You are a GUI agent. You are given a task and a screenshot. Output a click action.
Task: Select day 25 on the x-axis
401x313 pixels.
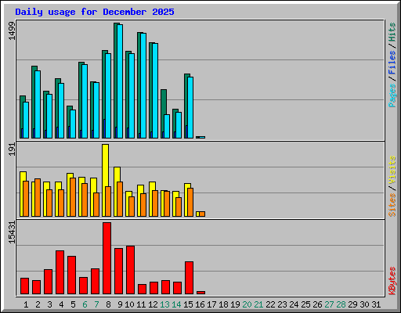(x=305, y=304)
